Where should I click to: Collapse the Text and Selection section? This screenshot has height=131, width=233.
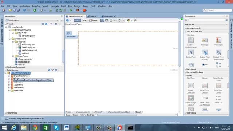tap(185, 32)
